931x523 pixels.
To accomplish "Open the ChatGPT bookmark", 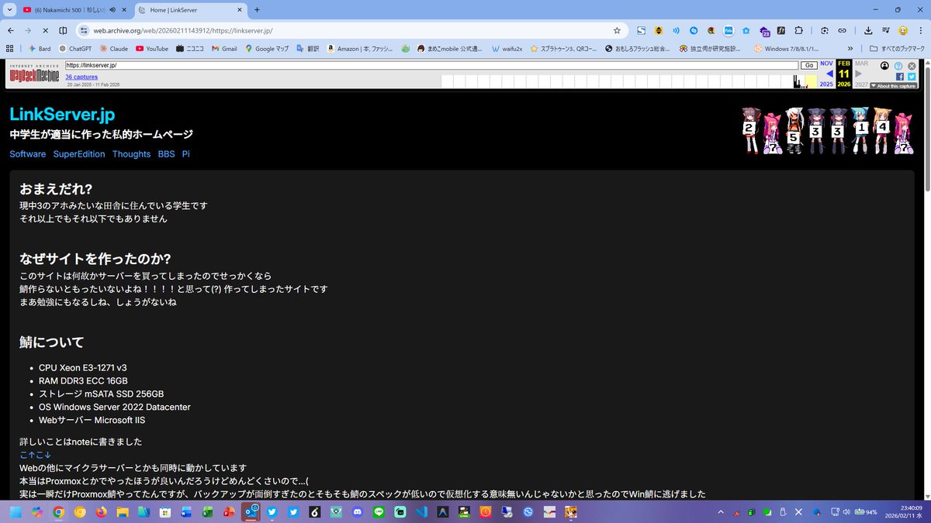I will coord(74,48).
